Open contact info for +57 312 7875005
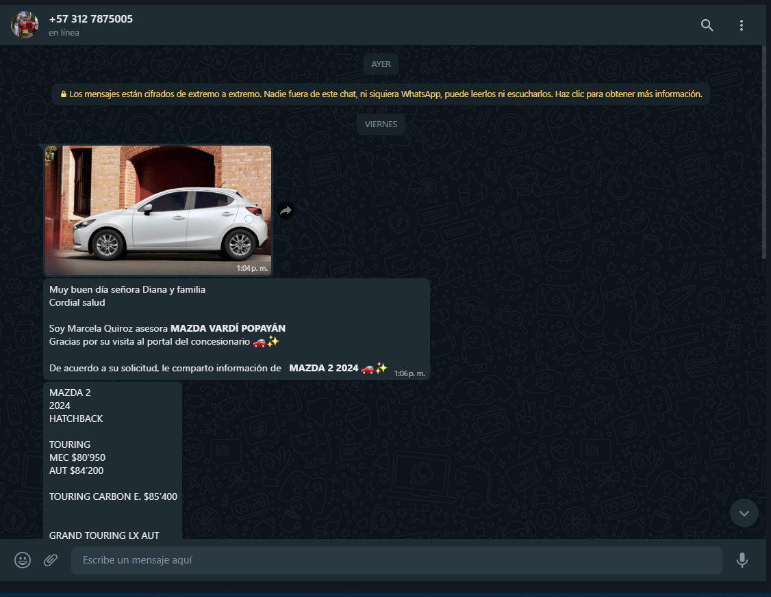 tap(91, 19)
